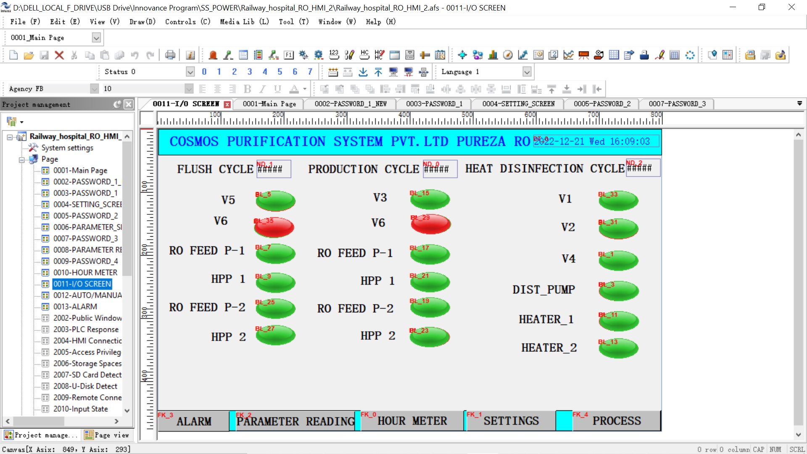
Task: Open the Status 0 dropdown
Action: [190, 72]
